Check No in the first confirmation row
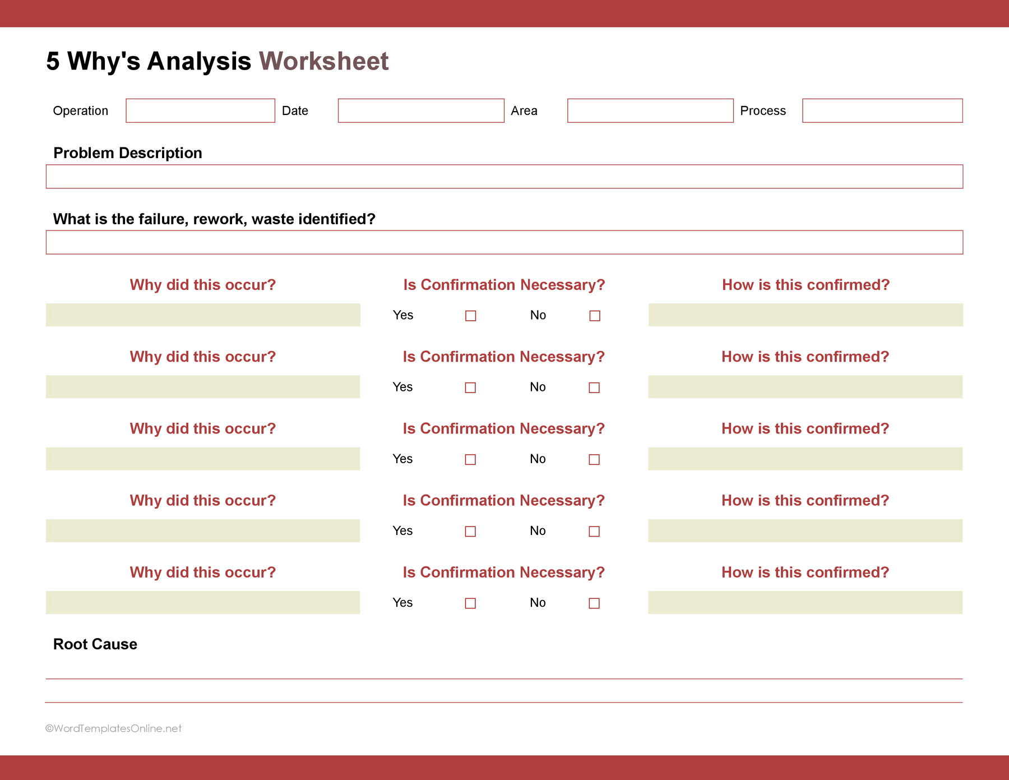This screenshot has height=780, width=1009. click(595, 316)
